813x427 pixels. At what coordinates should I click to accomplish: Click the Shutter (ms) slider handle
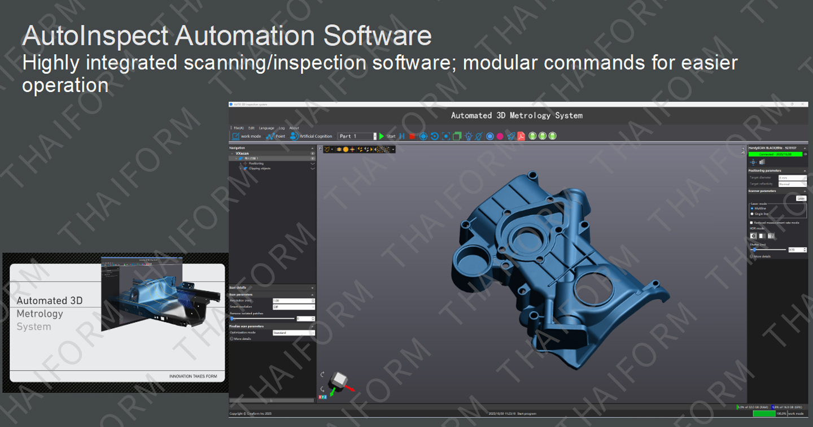pos(754,250)
